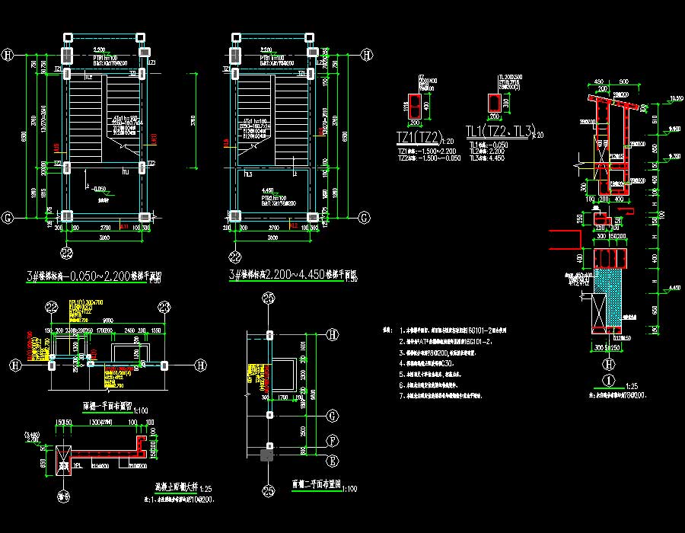Click G axis bubble beside the 2.200~4.450 stair plan
Viewport: 685px width, 533px height.
pos(365,218)
